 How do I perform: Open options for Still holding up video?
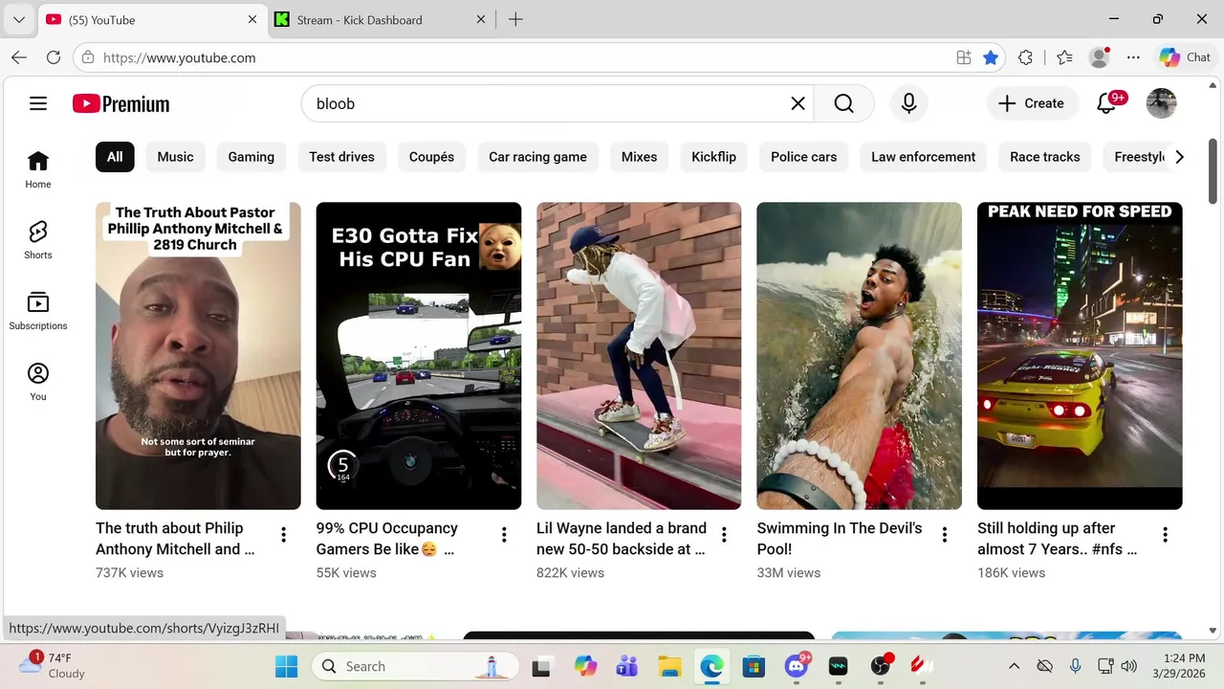click(x=1165, y=535)
